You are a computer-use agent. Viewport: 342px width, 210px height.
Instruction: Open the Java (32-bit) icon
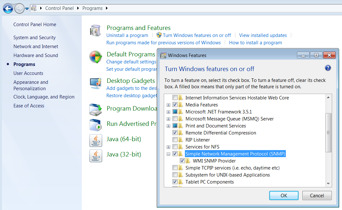[x=95, y=156]
